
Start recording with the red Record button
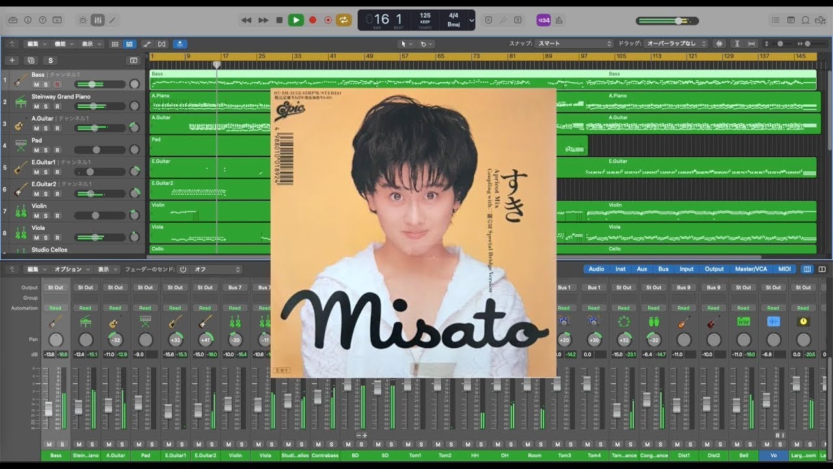click(312, 20)
